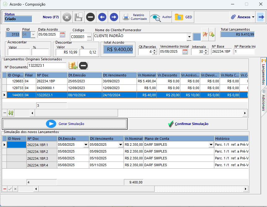Image resolution: width=267 pixels, height=207 pixels.
Task: Decrease Intervalo with down spinner
Action: click(206, 53)
